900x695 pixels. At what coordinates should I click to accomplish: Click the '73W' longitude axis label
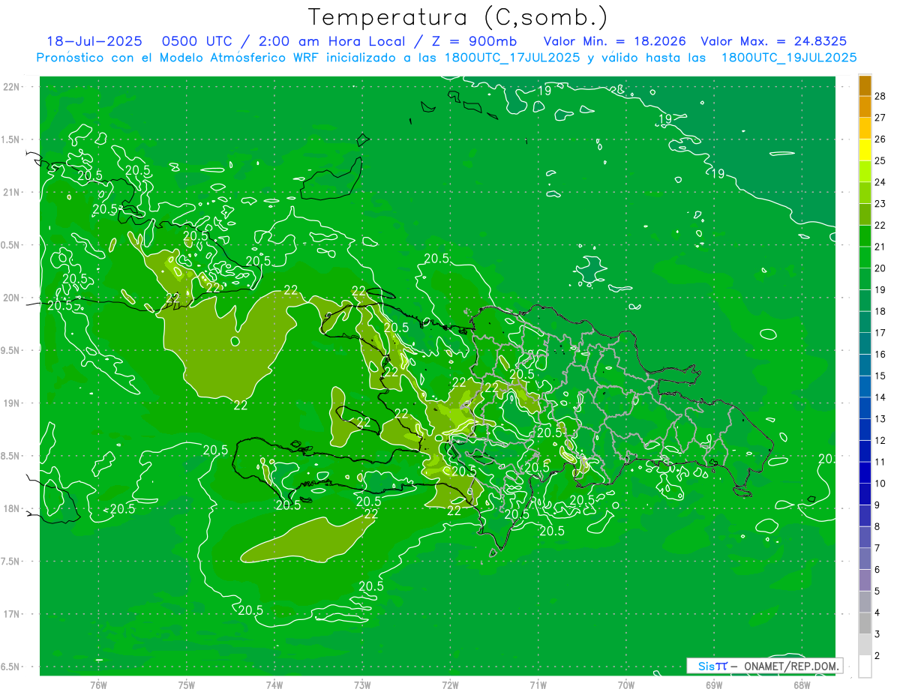click(x=362, y=685)
